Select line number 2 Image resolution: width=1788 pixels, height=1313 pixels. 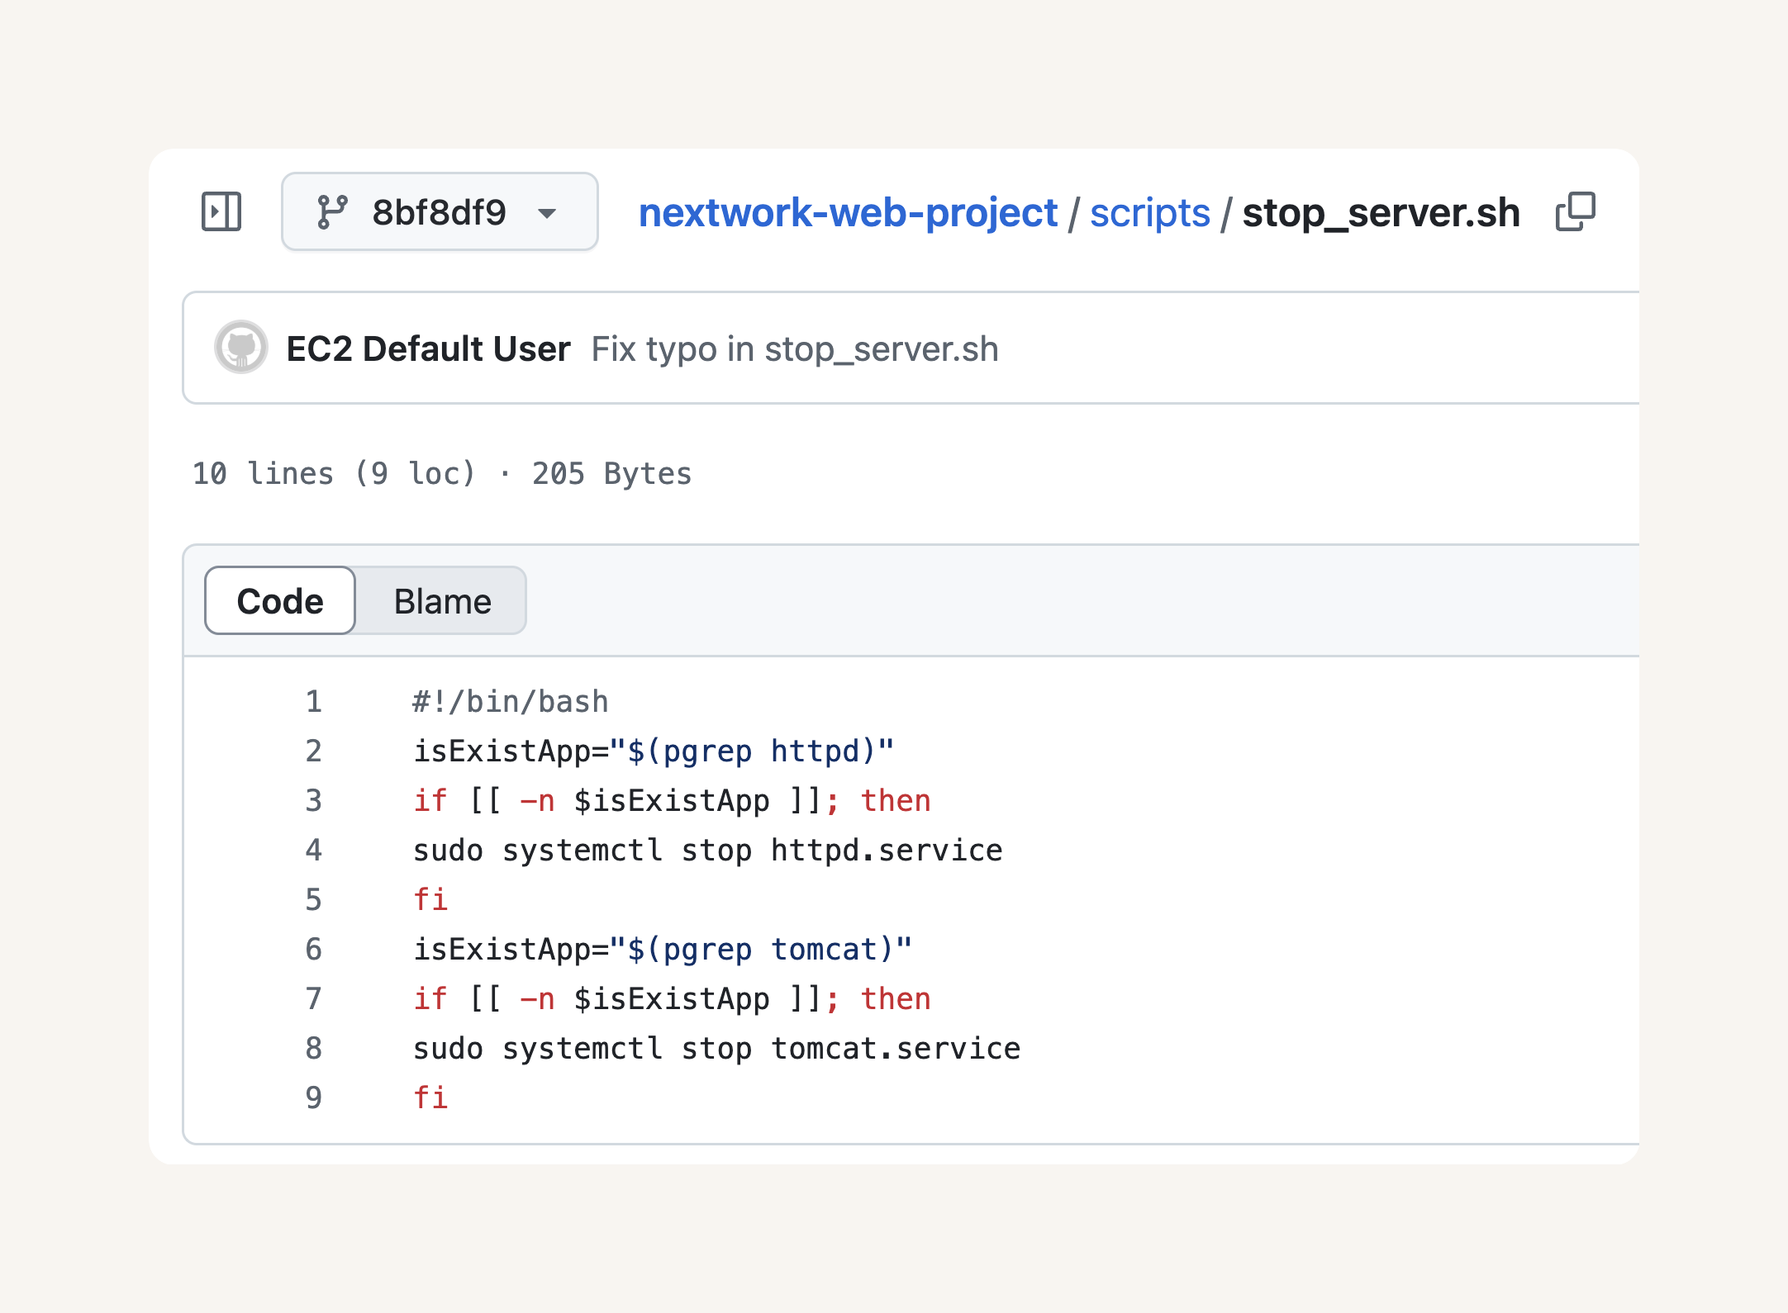[314, 751]
